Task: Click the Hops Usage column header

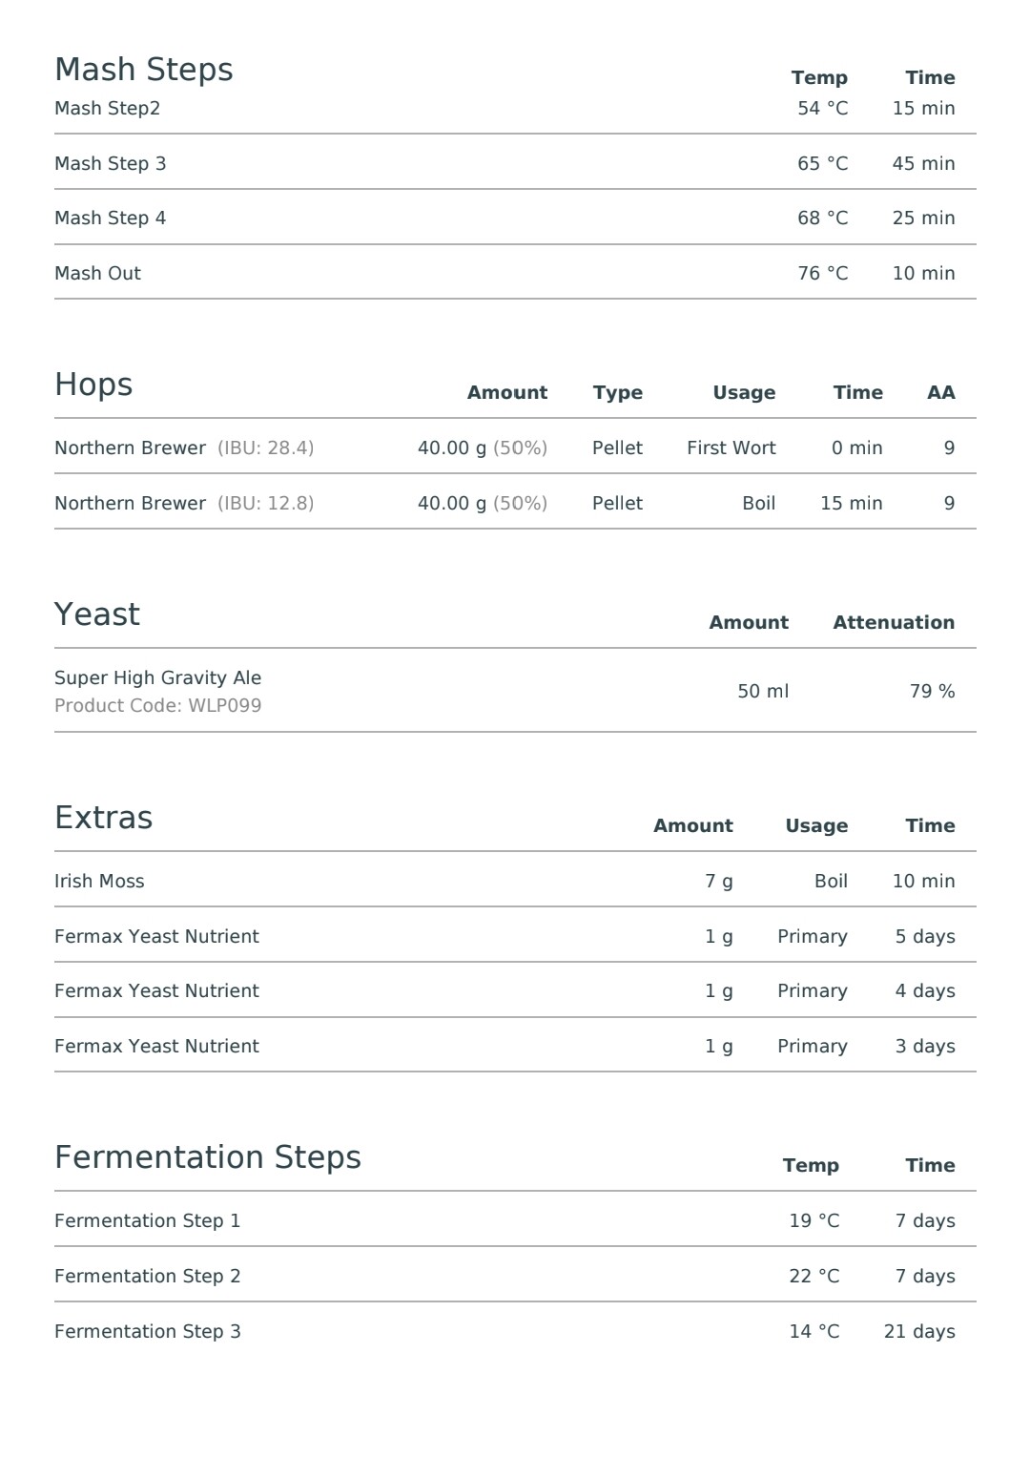Action: [744, 392]
